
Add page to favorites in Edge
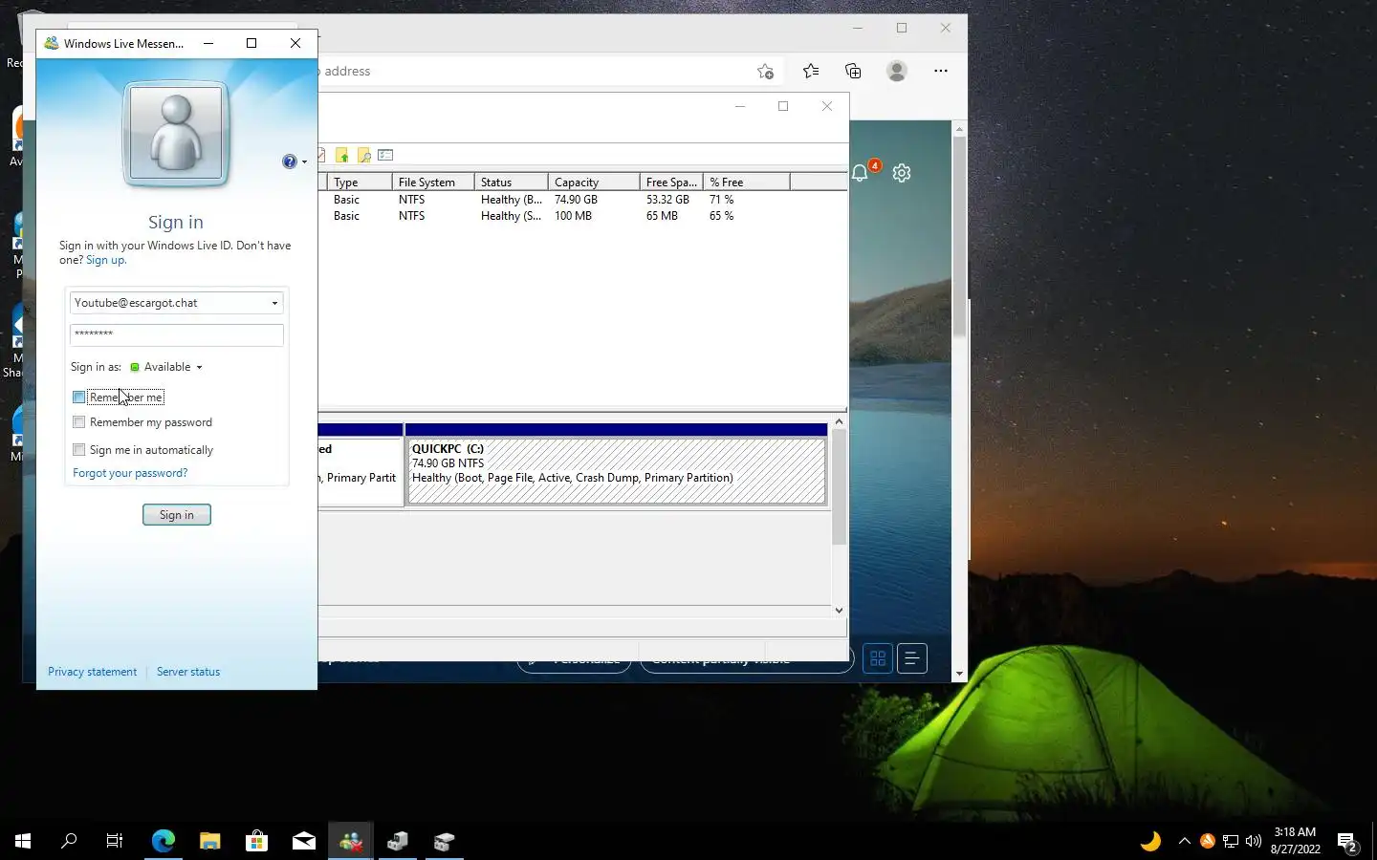(765, 71)
